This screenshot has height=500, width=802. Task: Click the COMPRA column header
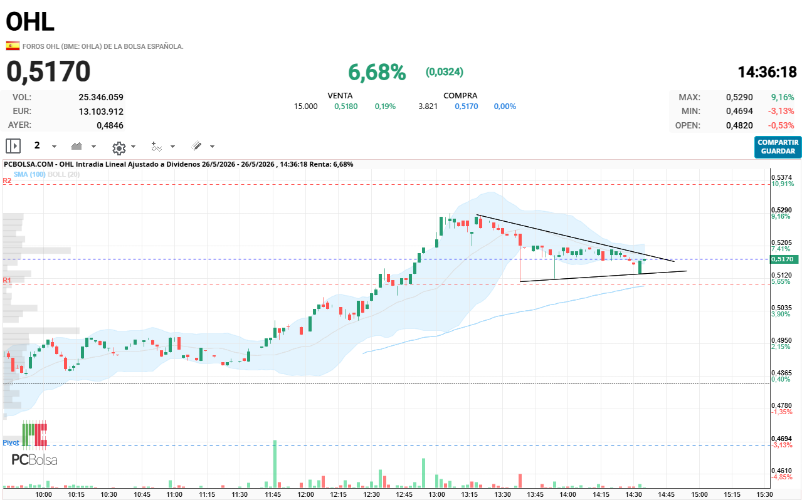click(x=460, y=96)
